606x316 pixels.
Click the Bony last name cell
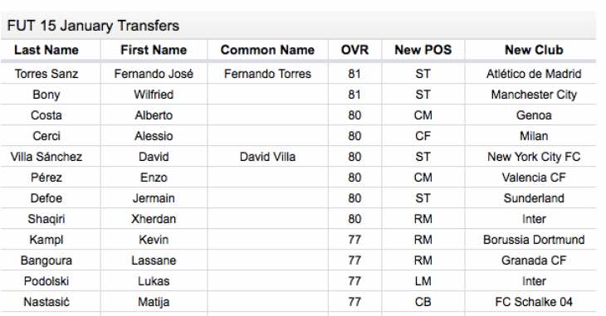point(46,95)
